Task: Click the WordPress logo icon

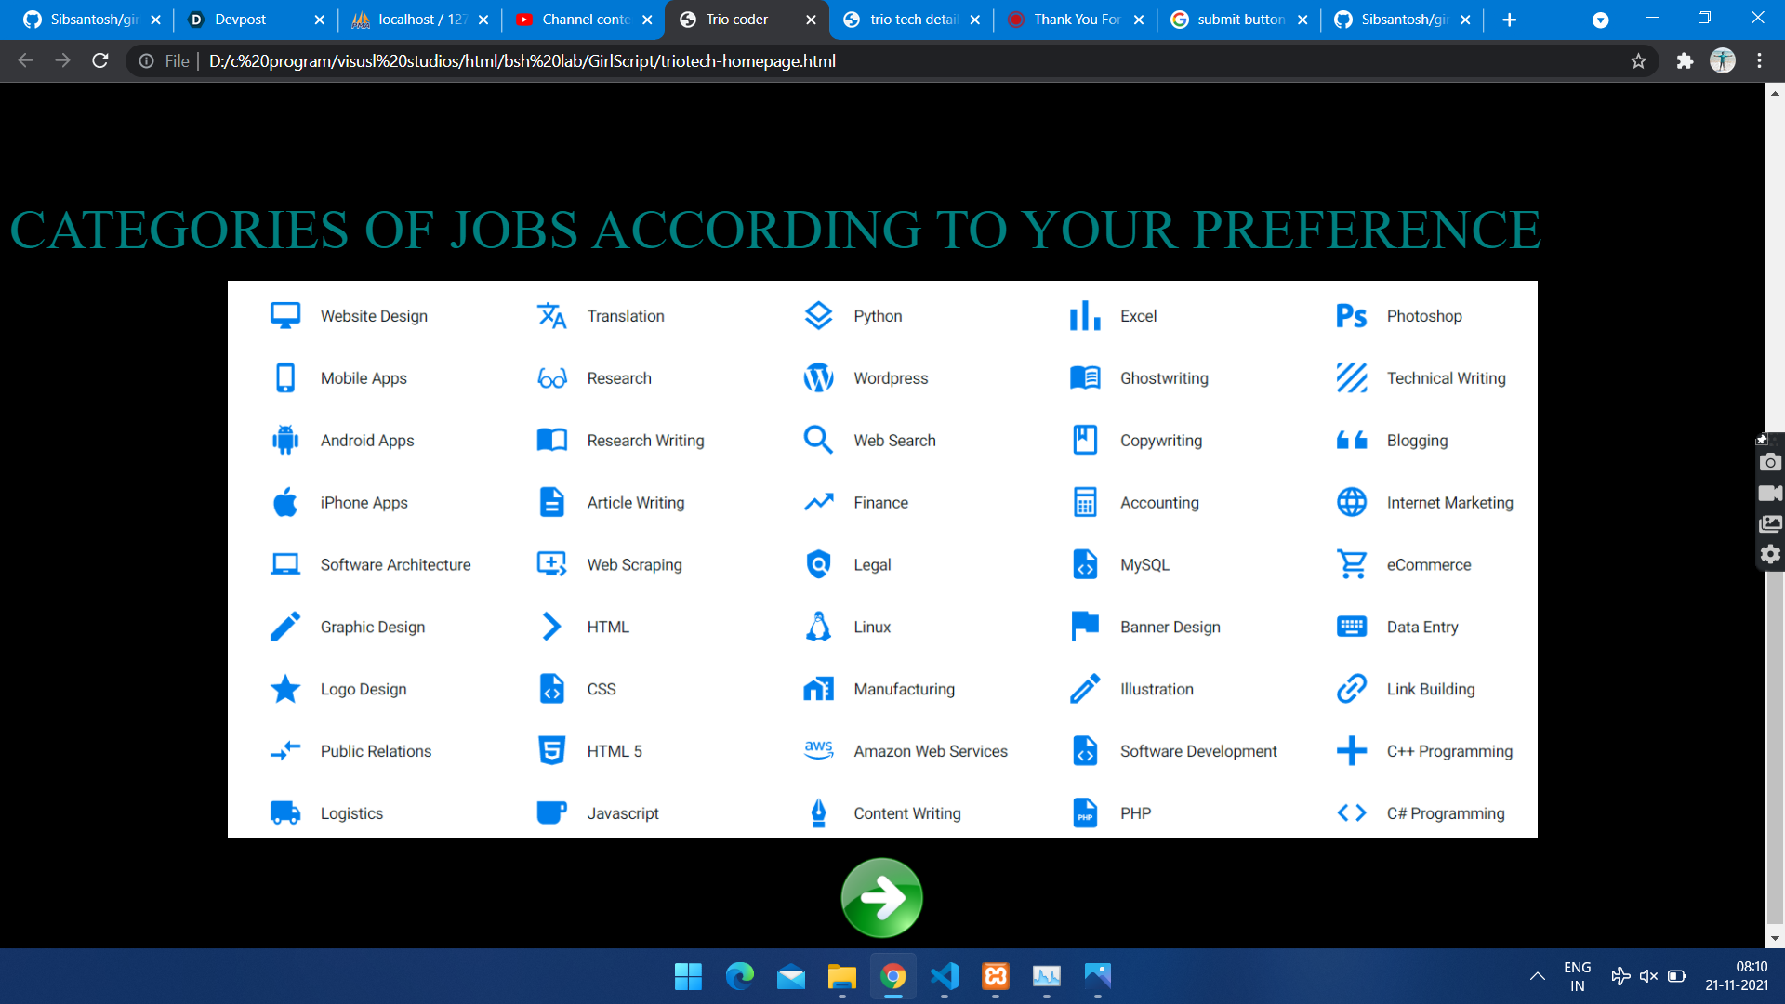Action: tap(818, 378)
